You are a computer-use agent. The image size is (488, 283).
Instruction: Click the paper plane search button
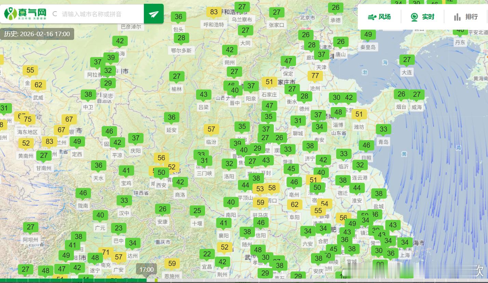[154, 14]
